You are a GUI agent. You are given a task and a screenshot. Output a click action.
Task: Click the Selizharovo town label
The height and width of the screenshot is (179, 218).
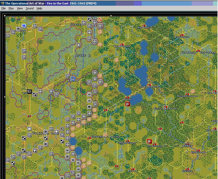click(166, 108)
